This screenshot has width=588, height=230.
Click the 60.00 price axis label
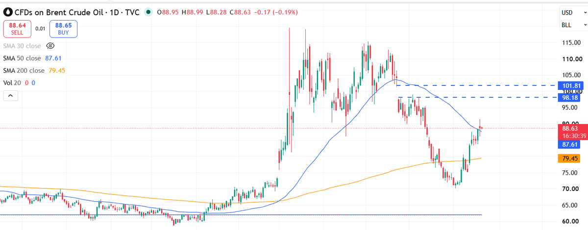click(x=569, y=221)
